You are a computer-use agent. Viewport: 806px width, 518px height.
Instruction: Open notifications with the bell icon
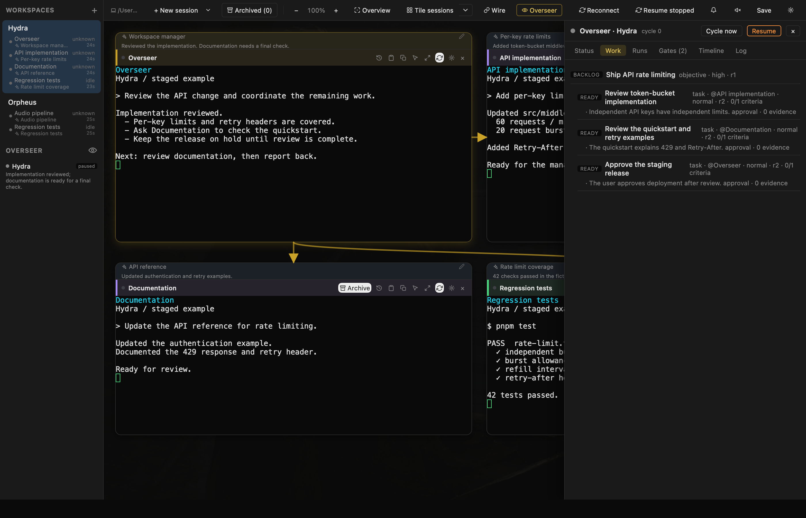click(714, 10)
